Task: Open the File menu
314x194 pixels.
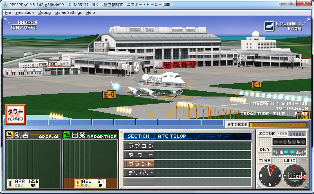Action: [8, 13]
